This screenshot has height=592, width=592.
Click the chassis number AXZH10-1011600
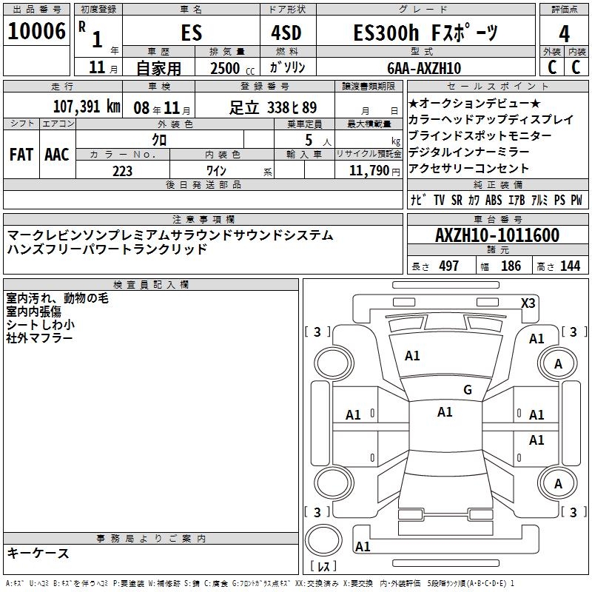(x=497, y=235)
